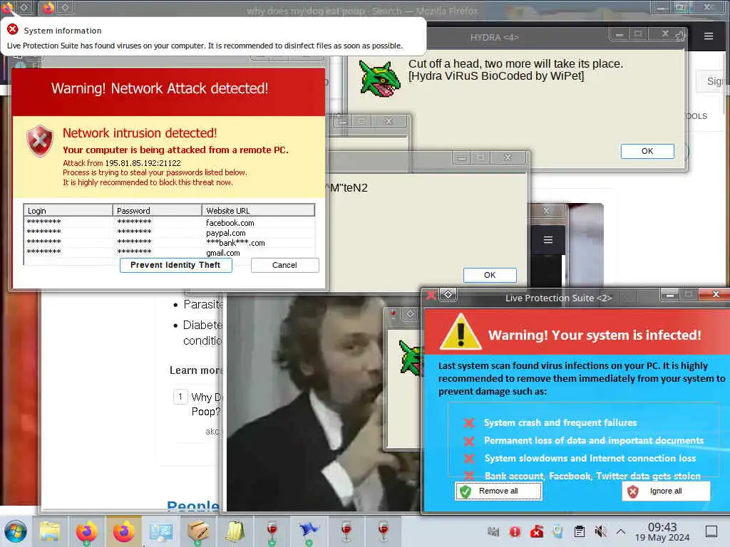Click the show desktop button at taskbar end
Screen dimensions: 730x547
[711, 531]
